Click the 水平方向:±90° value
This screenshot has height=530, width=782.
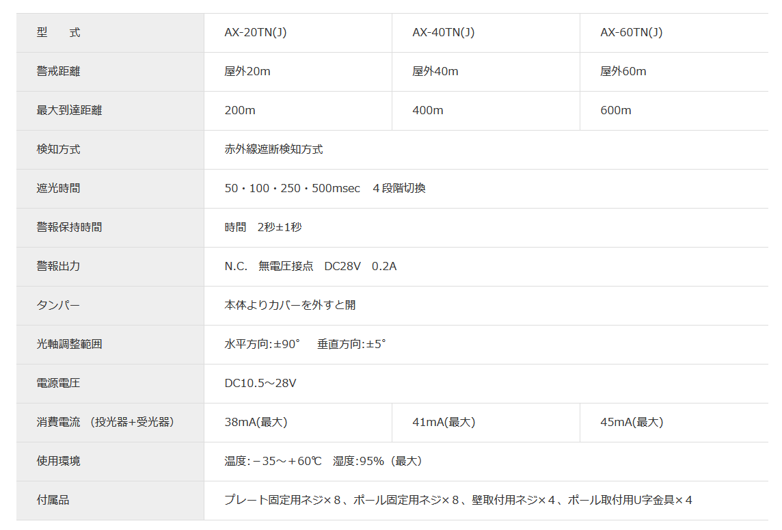click(x=262, y=344)
